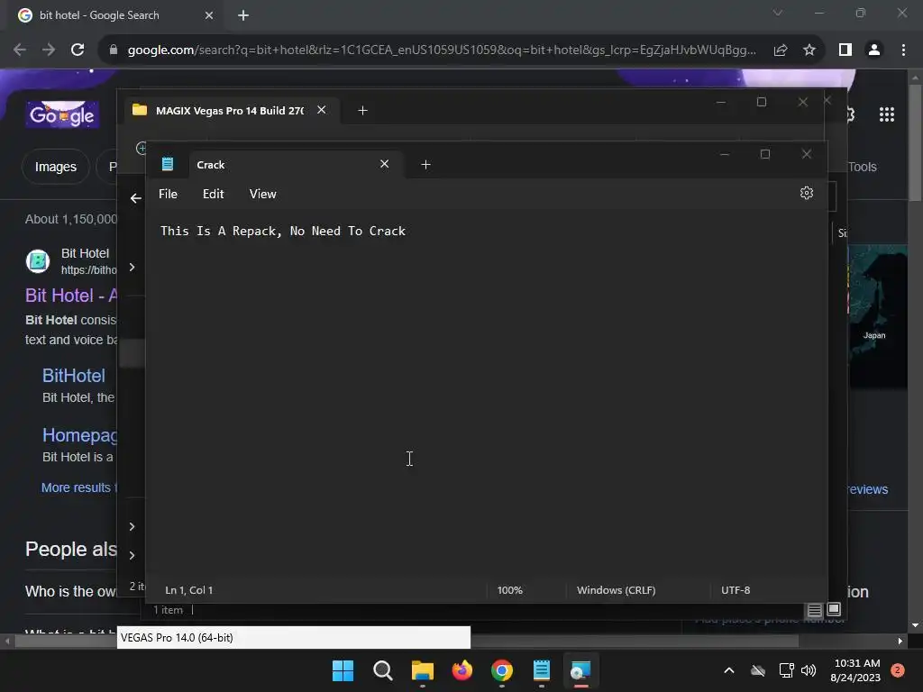This screenshot has height=692, width=923.
Task: Open the volume control in tray
Action: (x=809, y=670)
